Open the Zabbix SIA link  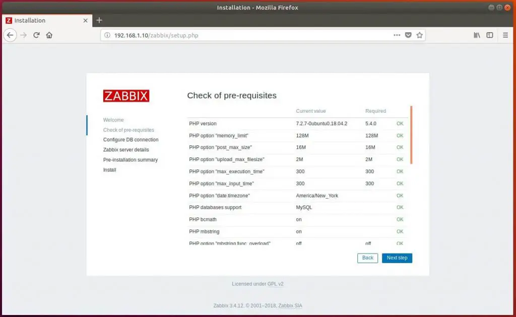click(x=290, y=305)
